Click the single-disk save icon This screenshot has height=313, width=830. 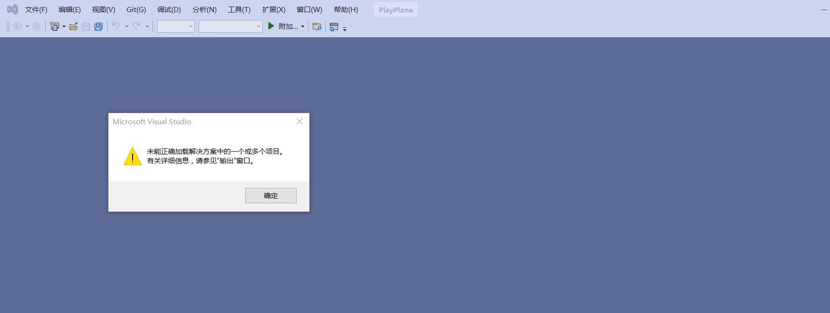(86, 27)
